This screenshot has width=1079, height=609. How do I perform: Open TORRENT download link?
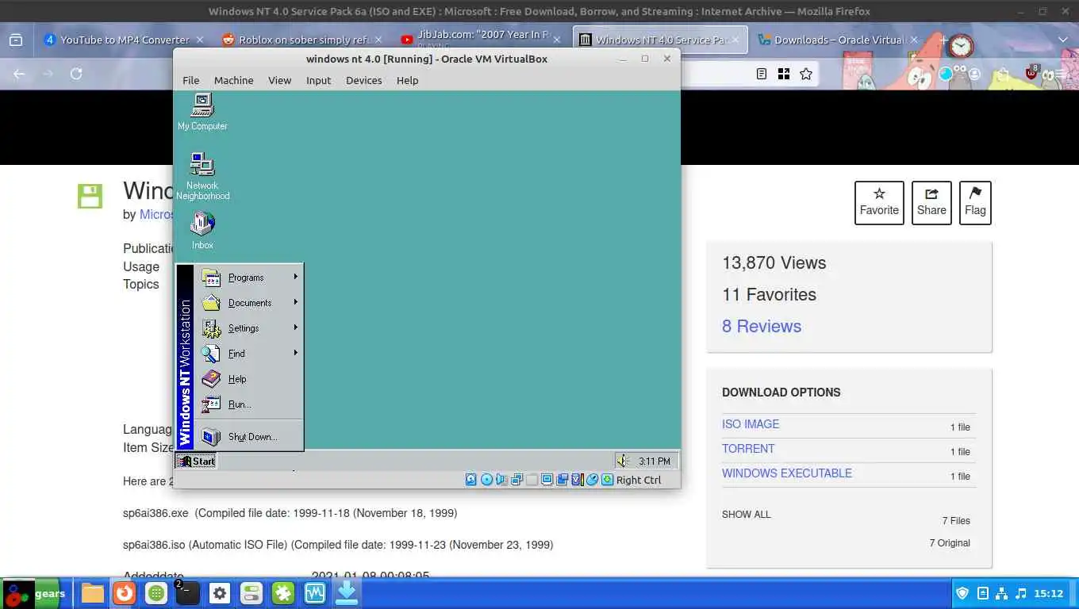(x=748, y=449)
